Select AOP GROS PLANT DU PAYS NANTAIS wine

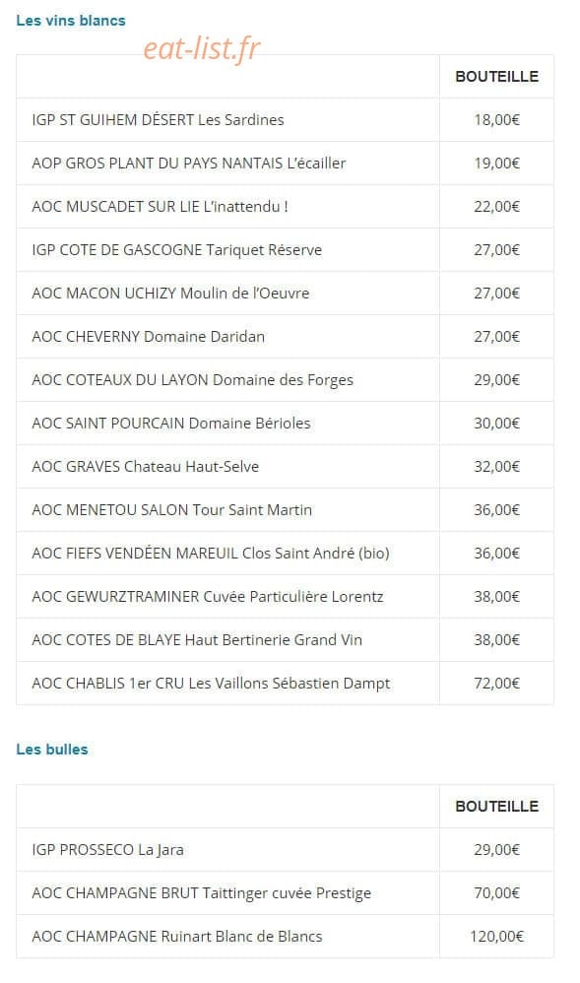[x=189, y=163]
